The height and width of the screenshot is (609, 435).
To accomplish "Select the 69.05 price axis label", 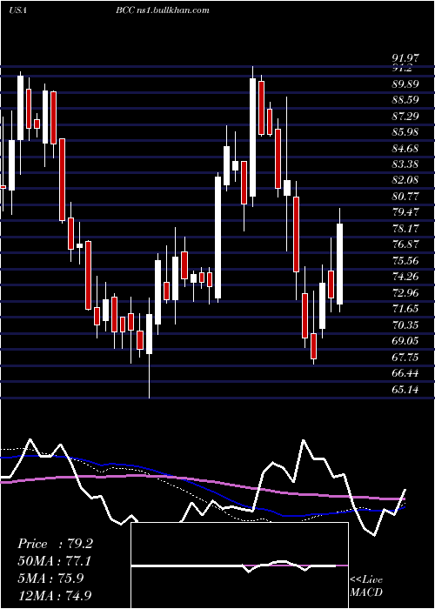I will [405, 341].
